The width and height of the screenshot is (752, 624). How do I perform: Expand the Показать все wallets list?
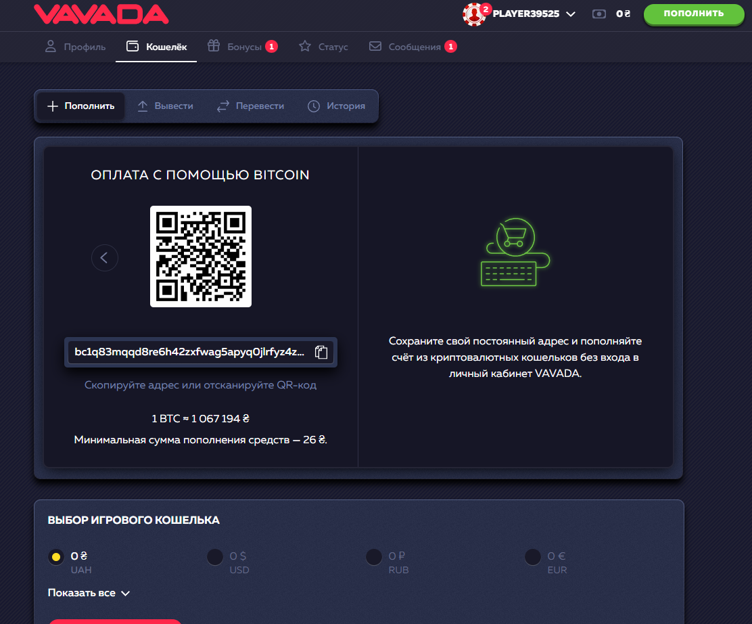tap(89, 594)
